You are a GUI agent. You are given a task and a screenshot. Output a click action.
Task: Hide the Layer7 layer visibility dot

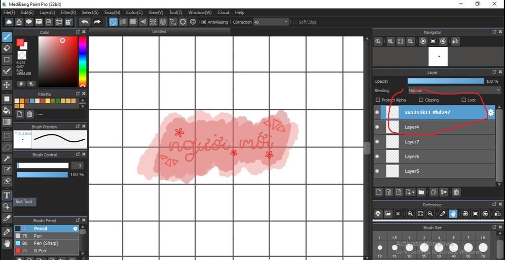[377, 142]
